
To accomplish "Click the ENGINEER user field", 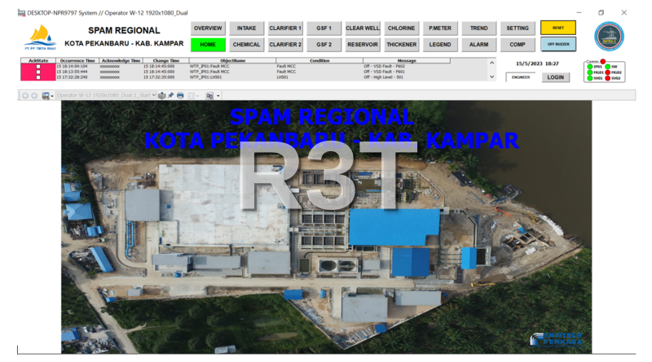I will click(x=521, y=77).
